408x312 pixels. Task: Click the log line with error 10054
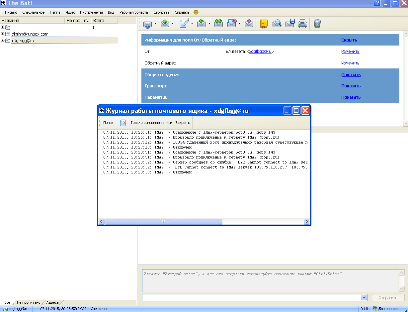pyautogui.click(x=204, y=142)
